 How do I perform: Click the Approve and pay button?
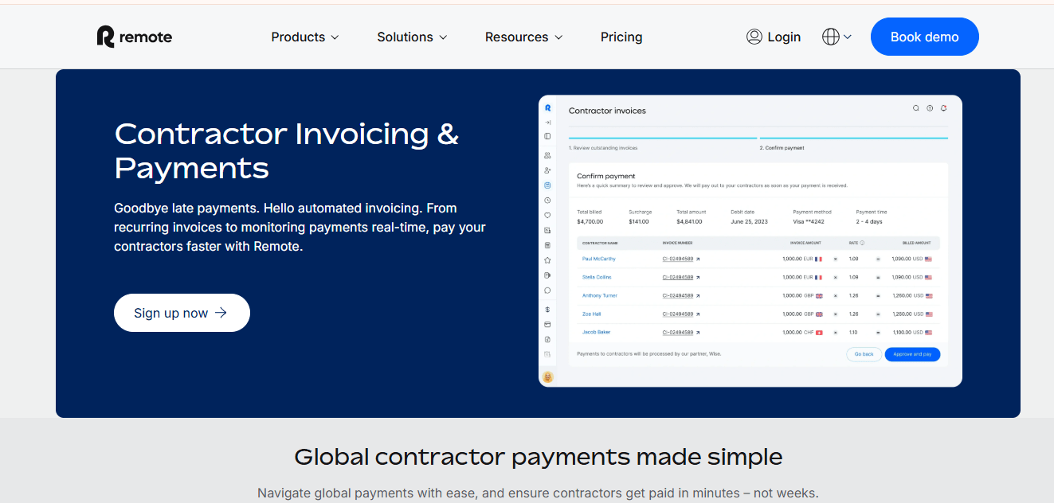[x=912, y=354]
